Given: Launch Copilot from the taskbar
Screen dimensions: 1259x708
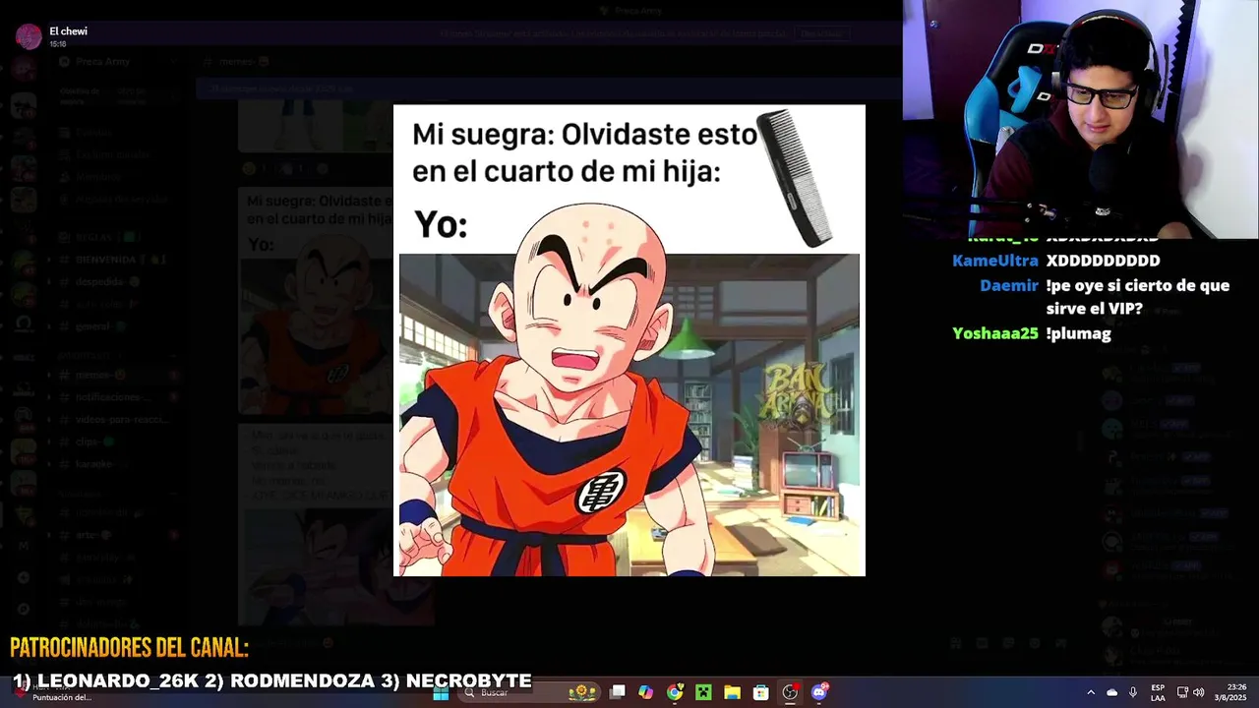Looking at the screenshot, I should coord(645,692).
